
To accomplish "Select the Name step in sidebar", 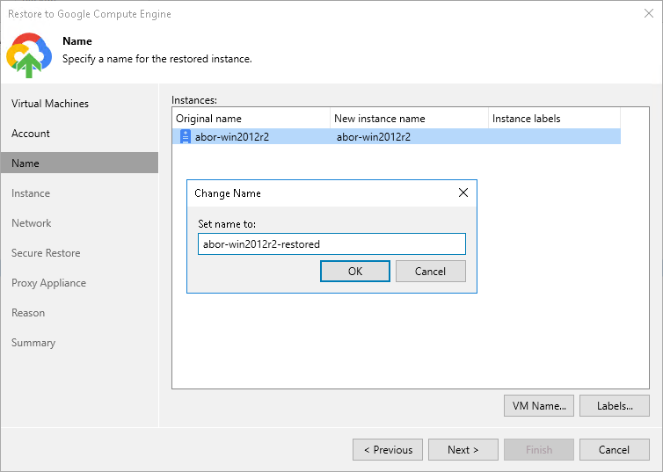I will [x=25, y=163].
